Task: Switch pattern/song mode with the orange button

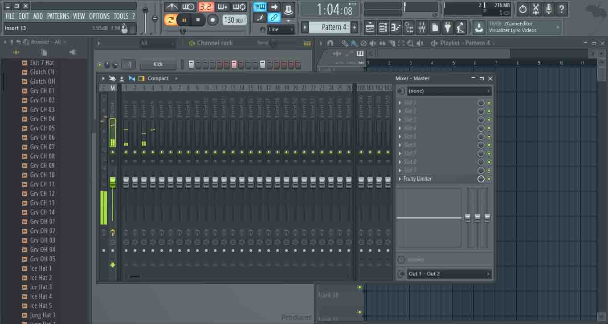Action: pyautogui.click(x=170, y=20)
